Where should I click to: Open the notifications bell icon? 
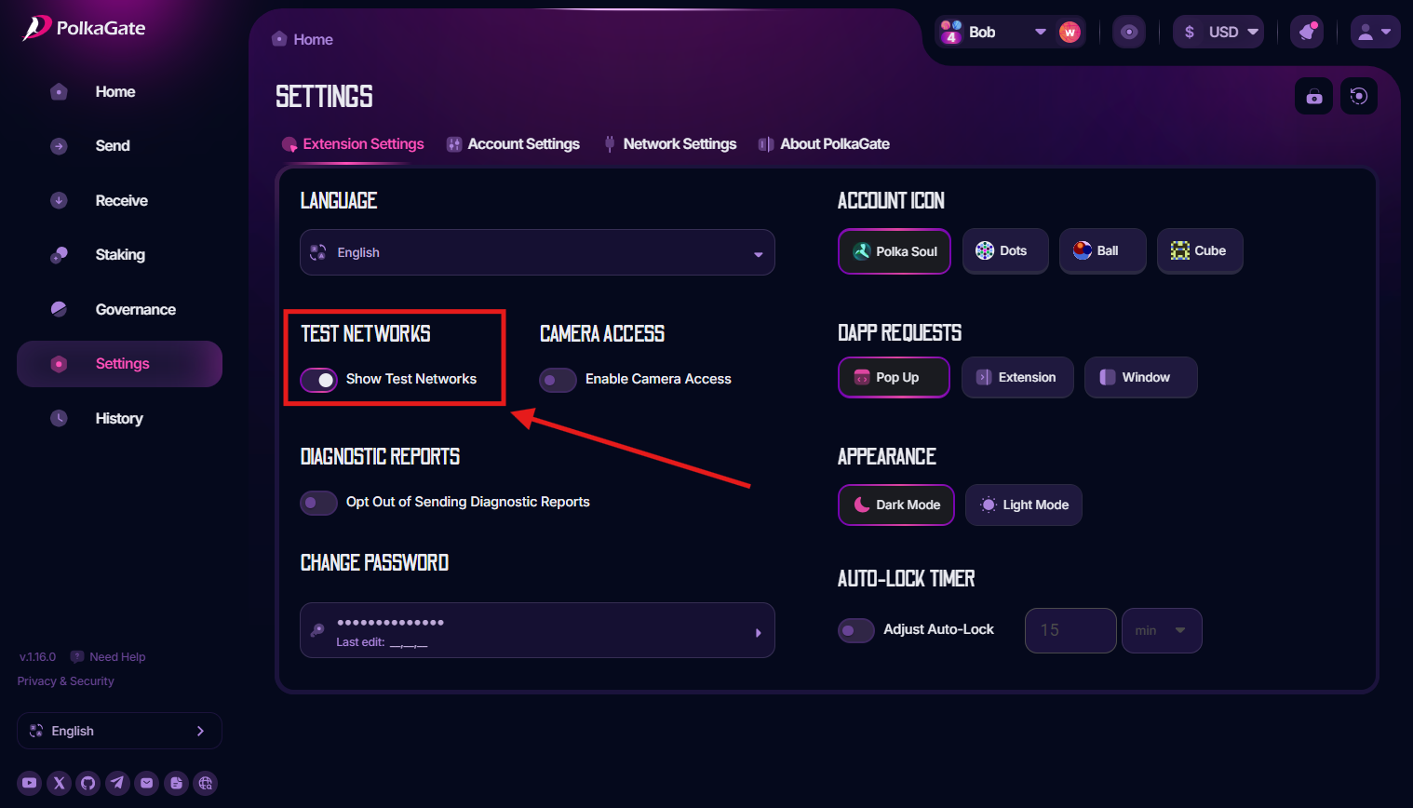[1307, 32]
